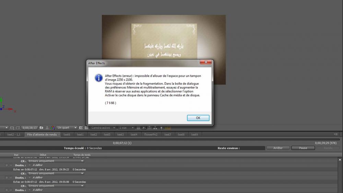This screenshot has height=193, width=343.
Task: Click the 0;00;39;29 (978) end time
Action: (326, 143)
